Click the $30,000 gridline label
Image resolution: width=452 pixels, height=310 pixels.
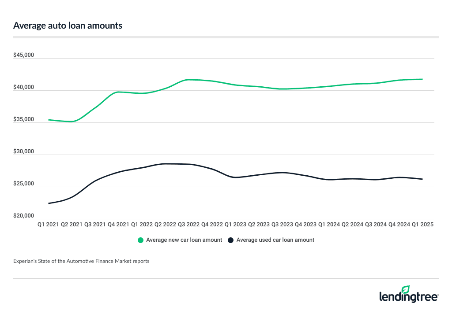click(24, 152)
